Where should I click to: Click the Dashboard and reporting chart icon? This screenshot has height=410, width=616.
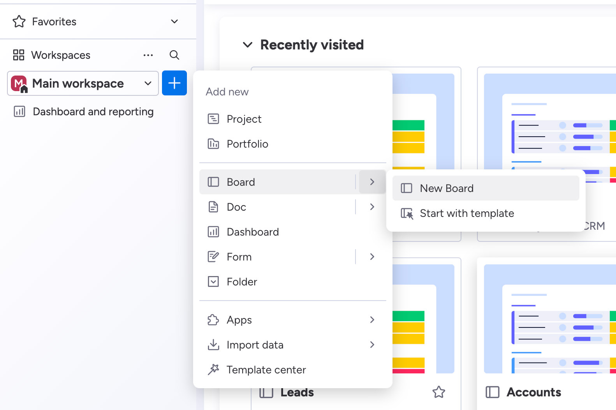pyautogui.click(x=19, y=112)
